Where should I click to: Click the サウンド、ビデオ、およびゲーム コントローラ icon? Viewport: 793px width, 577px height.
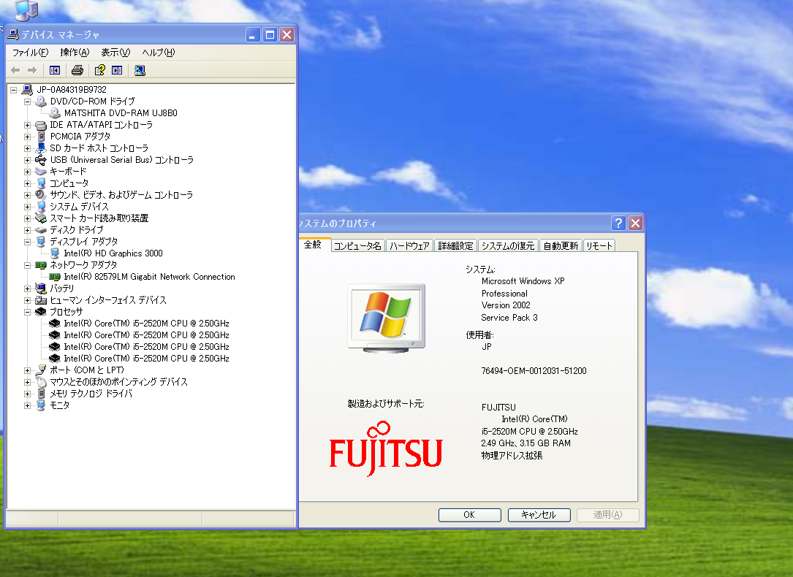tap(41, 195)
